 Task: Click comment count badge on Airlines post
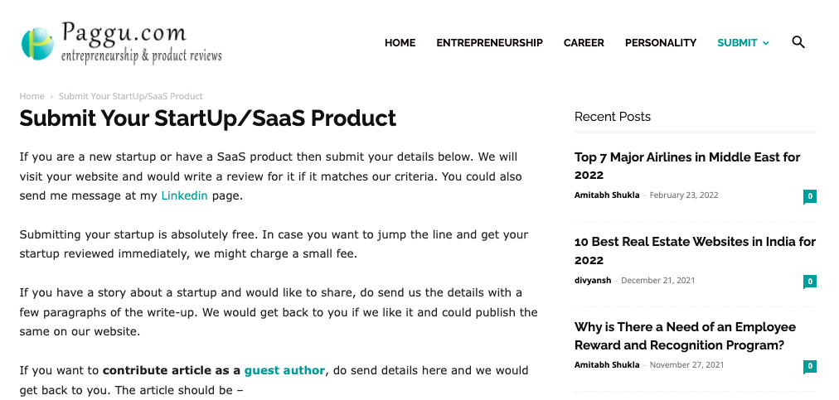pyautogui.click(x=810, y=196)
